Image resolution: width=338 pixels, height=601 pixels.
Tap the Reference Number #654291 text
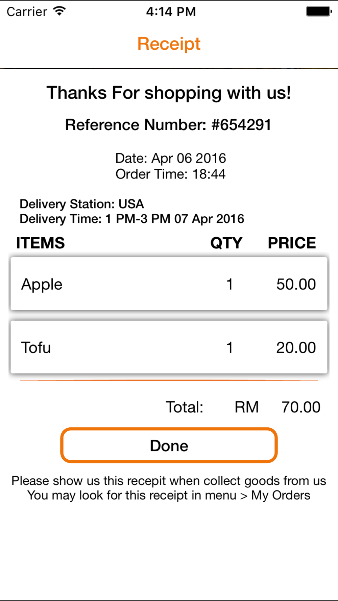tap(168, 125)
